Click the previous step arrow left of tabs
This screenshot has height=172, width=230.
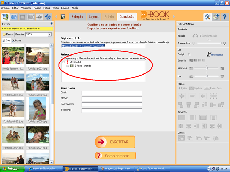(56, 17)
